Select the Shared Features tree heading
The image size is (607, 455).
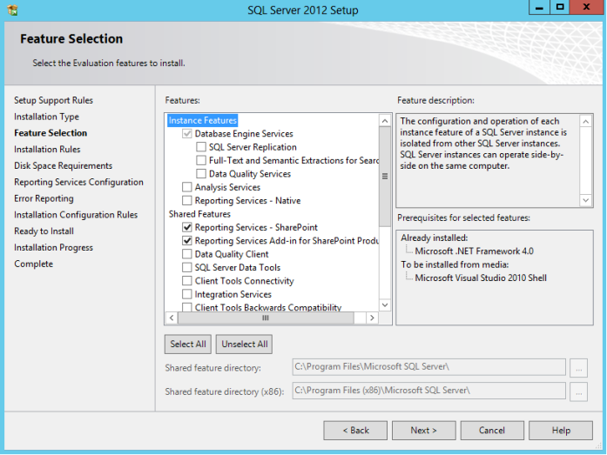coord(199,214)
